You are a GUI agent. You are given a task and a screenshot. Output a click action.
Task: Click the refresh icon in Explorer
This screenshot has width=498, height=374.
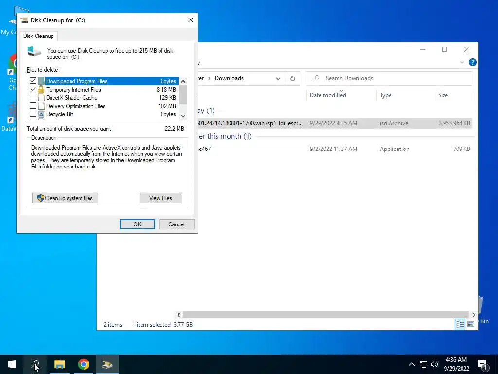pyautogui.click(x=292, y=78)
